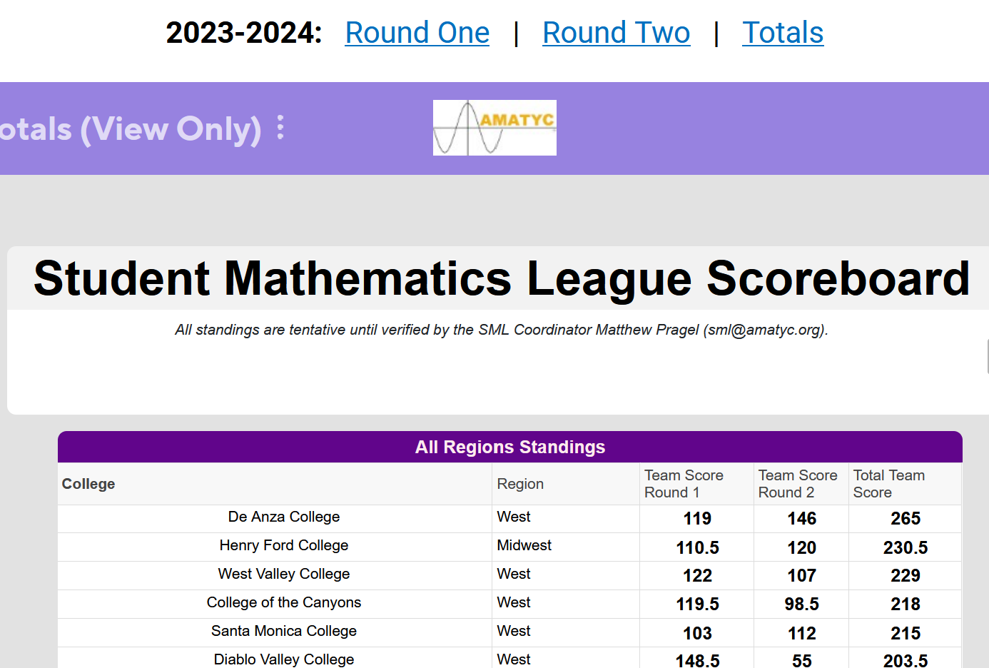
Task: Select the De Anza College cell
Action: pyautogui.click(x=283, y=517)
